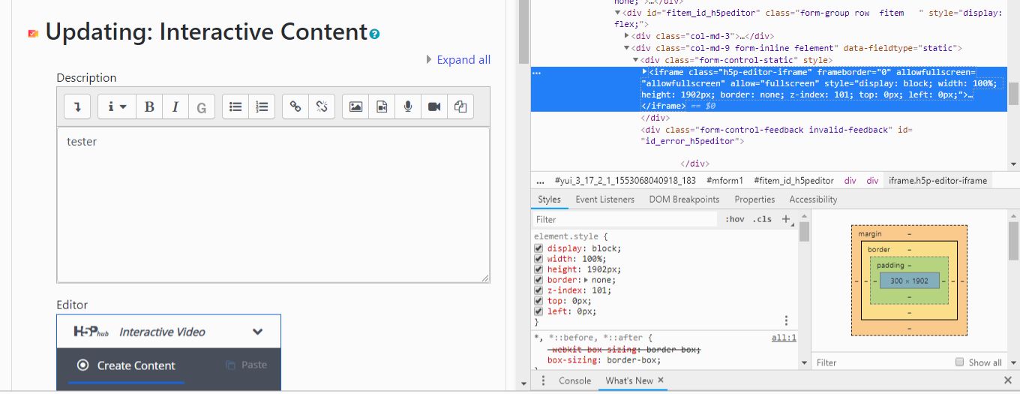Open the three-dot actions for selected iframe node
The width and height of the screenshot is (1020, 394).
(x=536, y=73)
